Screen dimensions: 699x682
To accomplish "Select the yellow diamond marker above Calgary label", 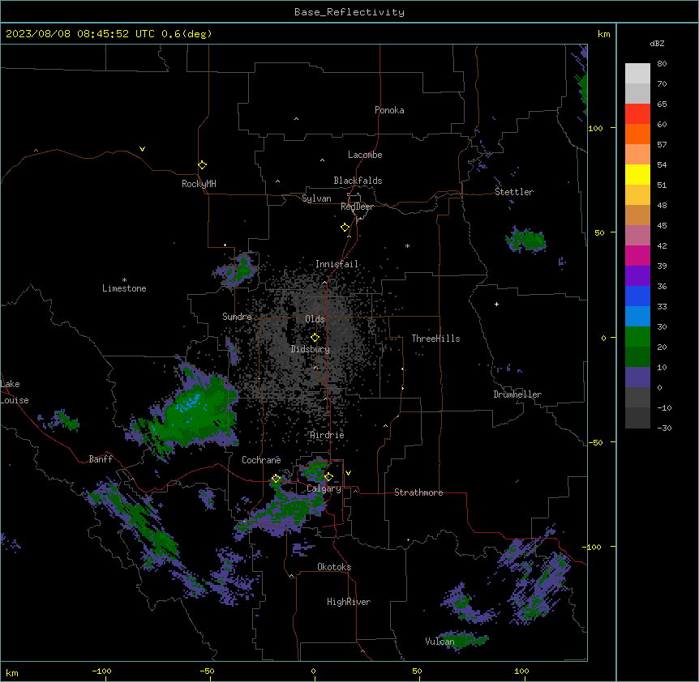I will tap(328, 477).
